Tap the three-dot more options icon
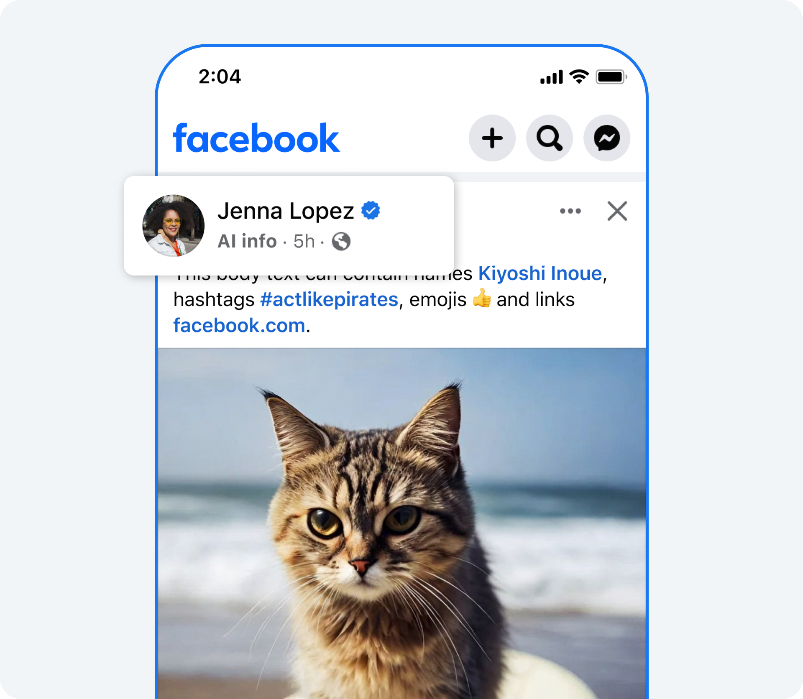Screen dimensions: 803x699 click(x=571, y=211)
